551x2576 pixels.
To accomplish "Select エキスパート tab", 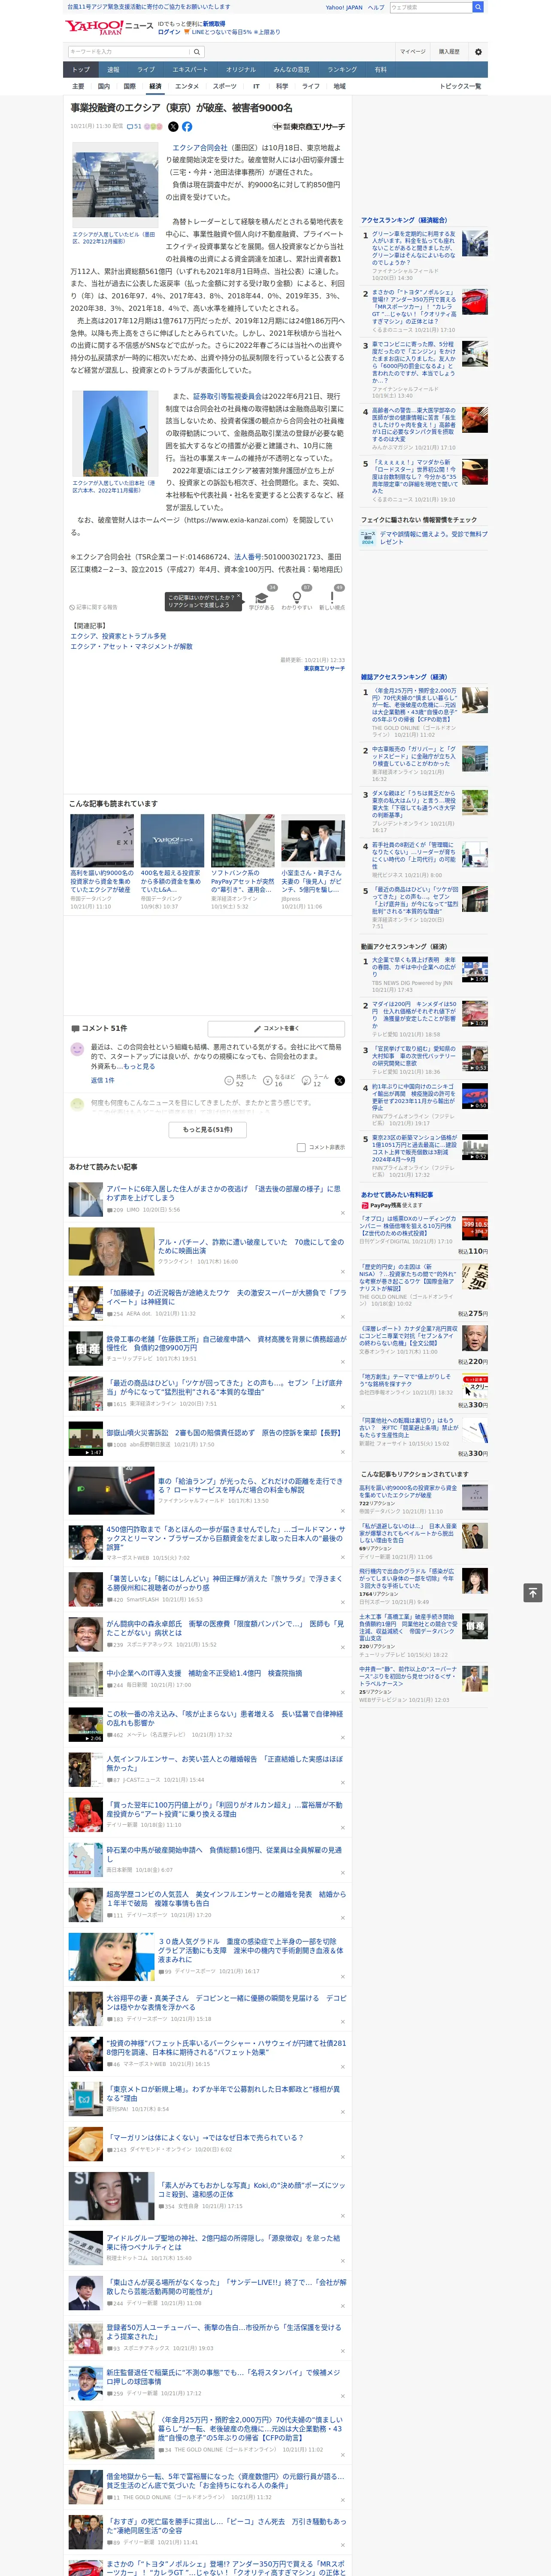I will point(190,69).
